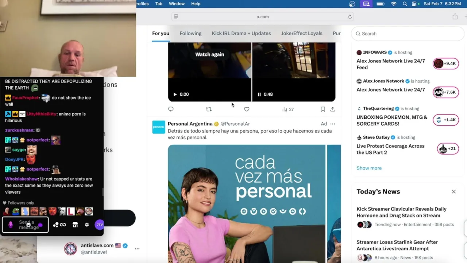Open the Personal Argentina ad options menu

(x=332, y=124)
